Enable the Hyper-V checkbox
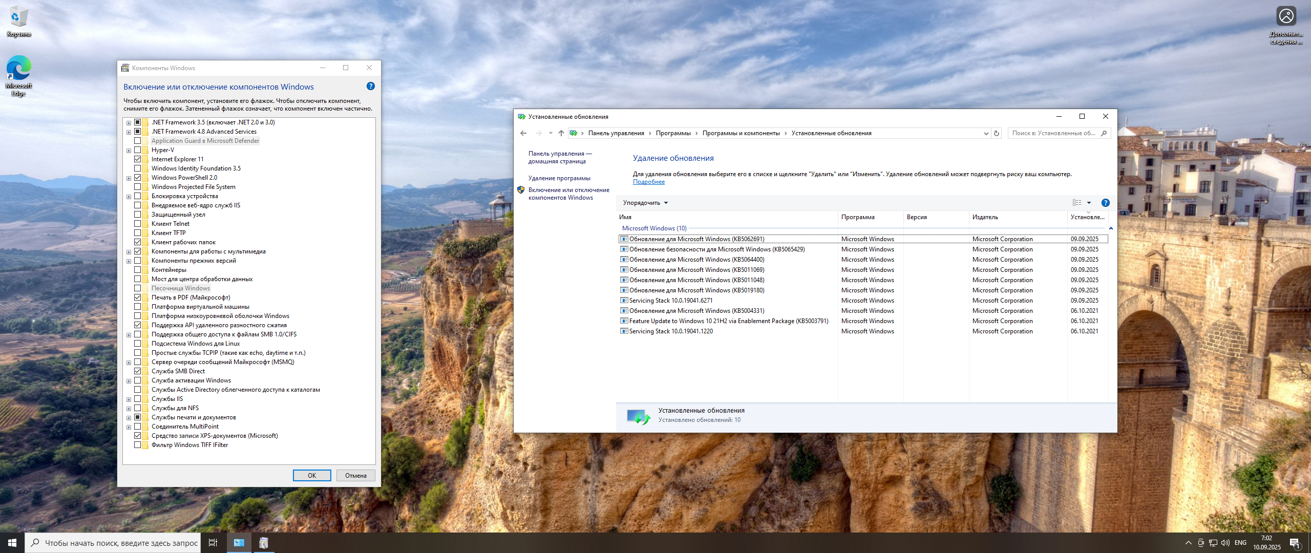This screenshot has height=553, width=1311. pos(138,150)
